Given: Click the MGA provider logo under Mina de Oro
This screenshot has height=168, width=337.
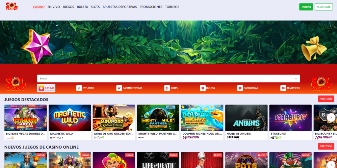Looking at the screenshot, I should point(99,138).
